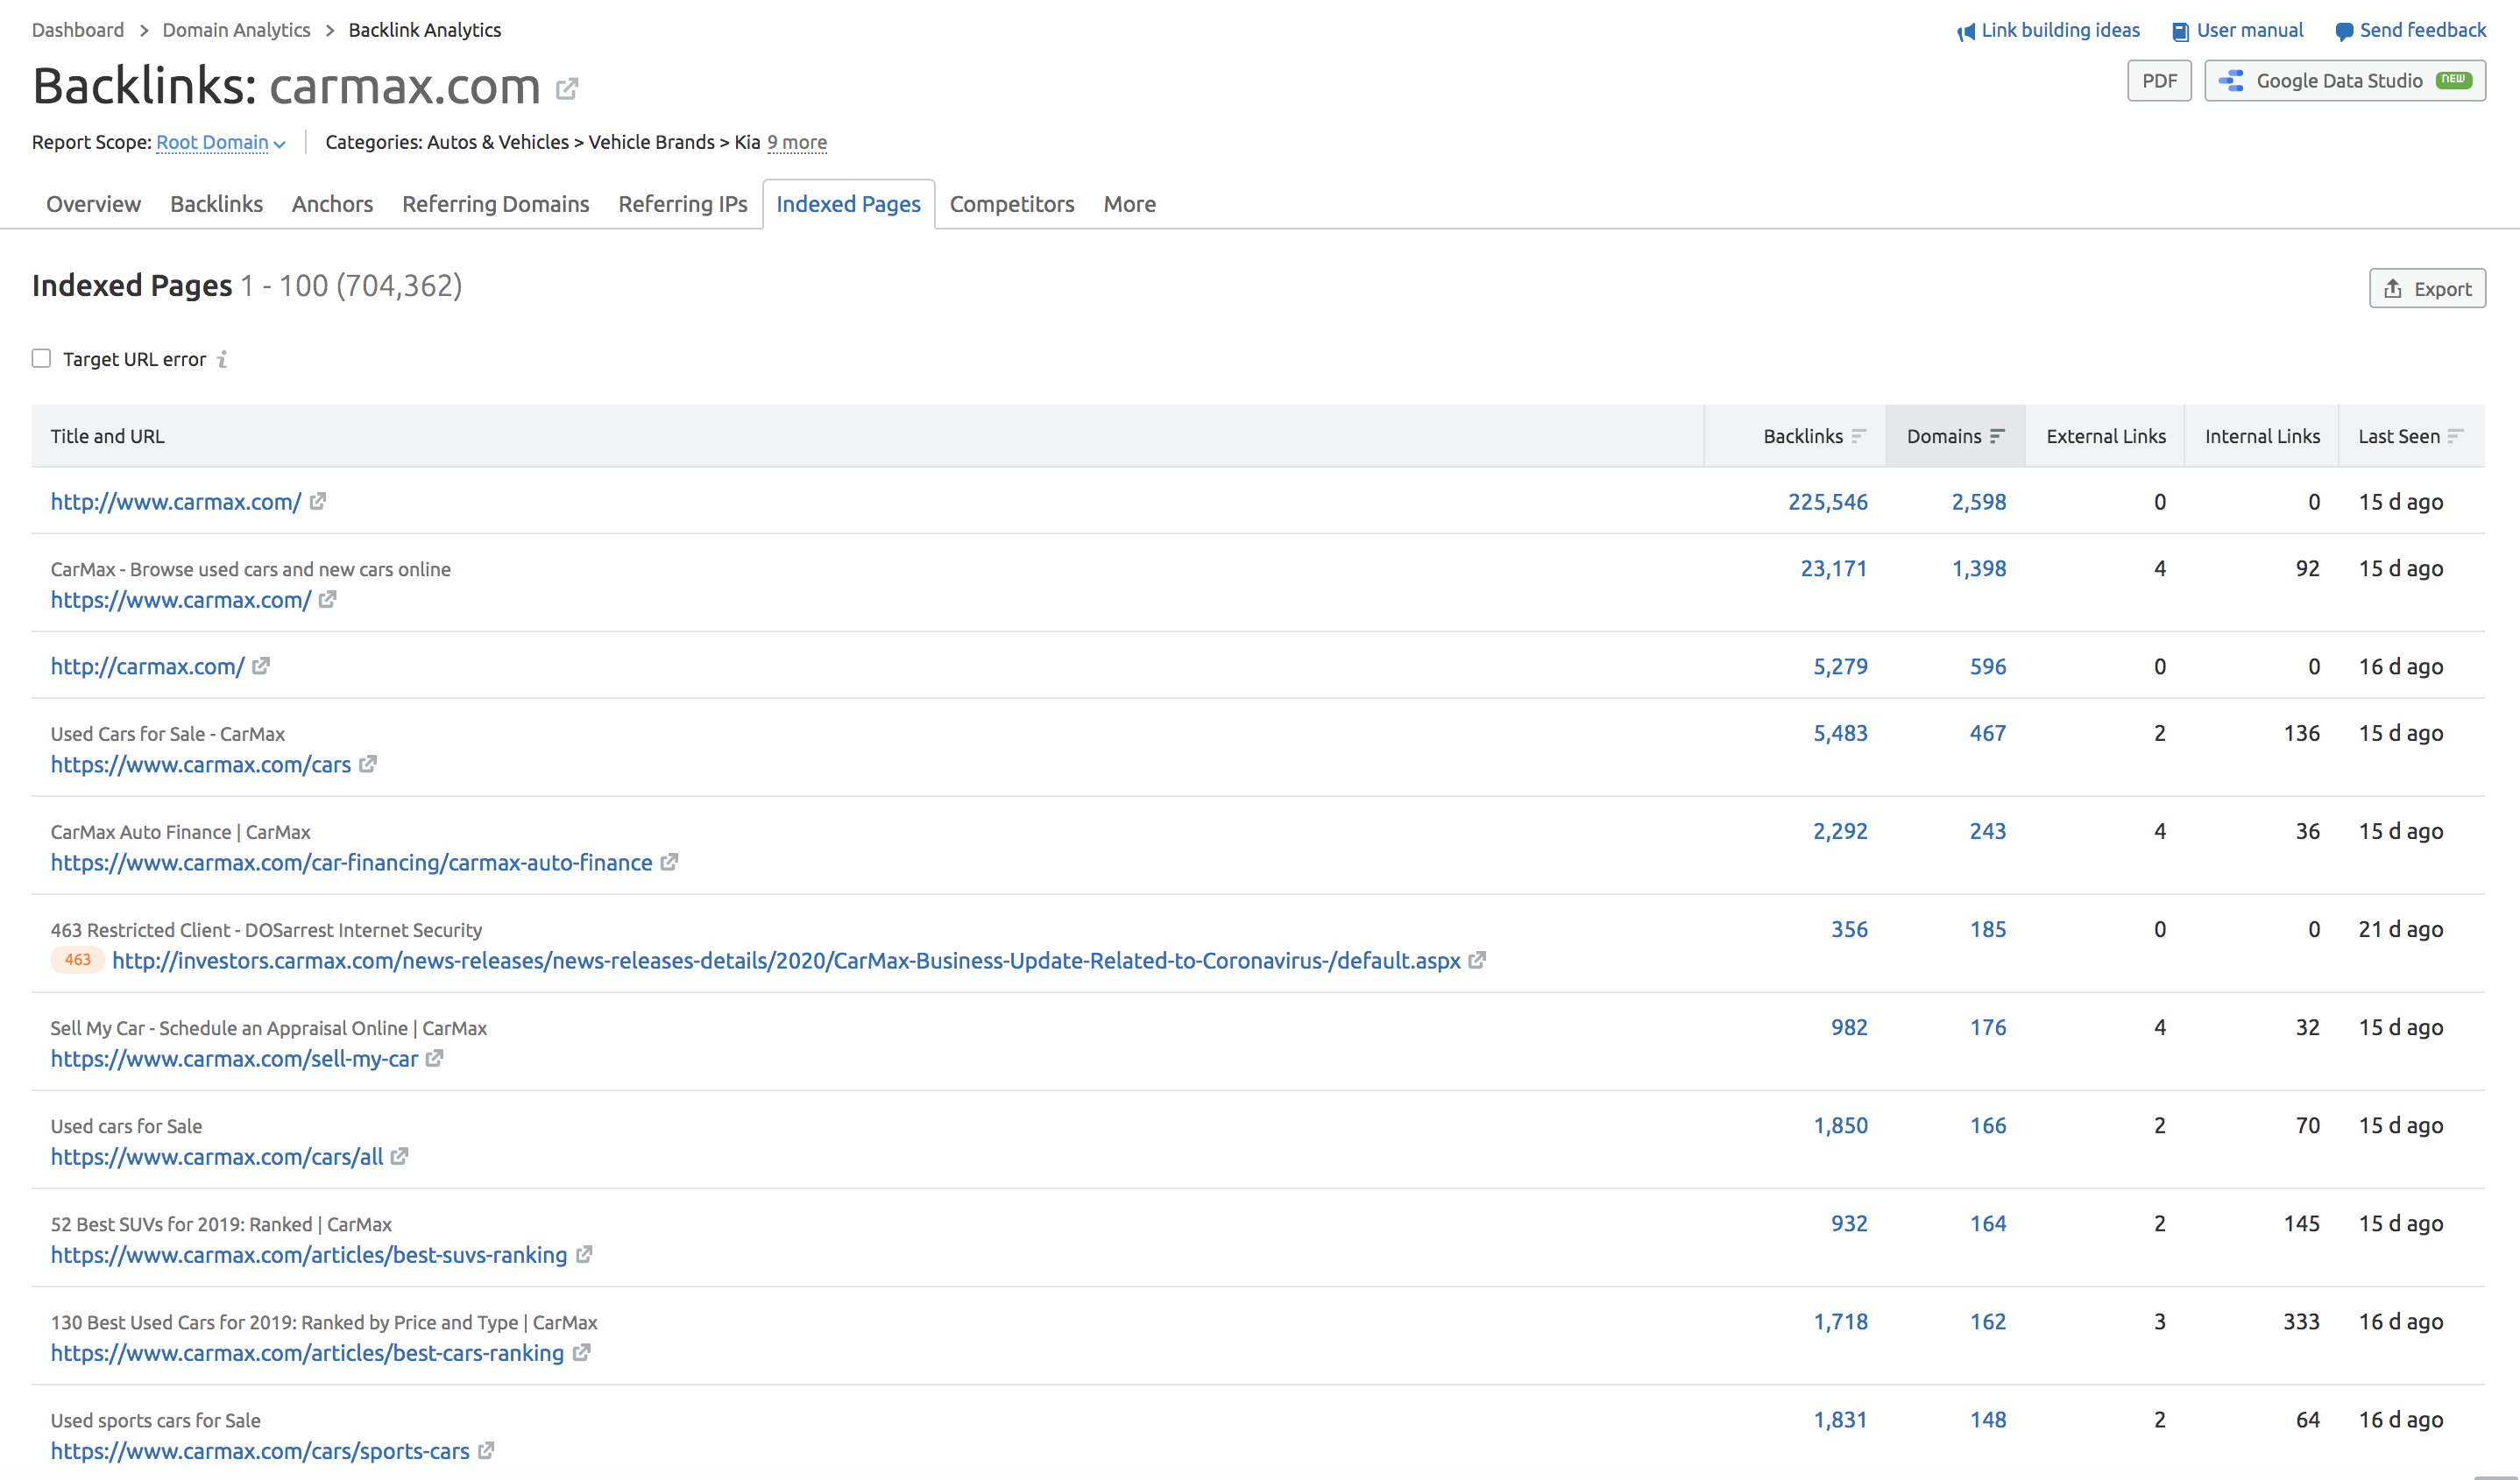Viewport: 2520px width, 1480px height.
Task: Click the Referring Domains menu item
Action: (x=495, y=204)
